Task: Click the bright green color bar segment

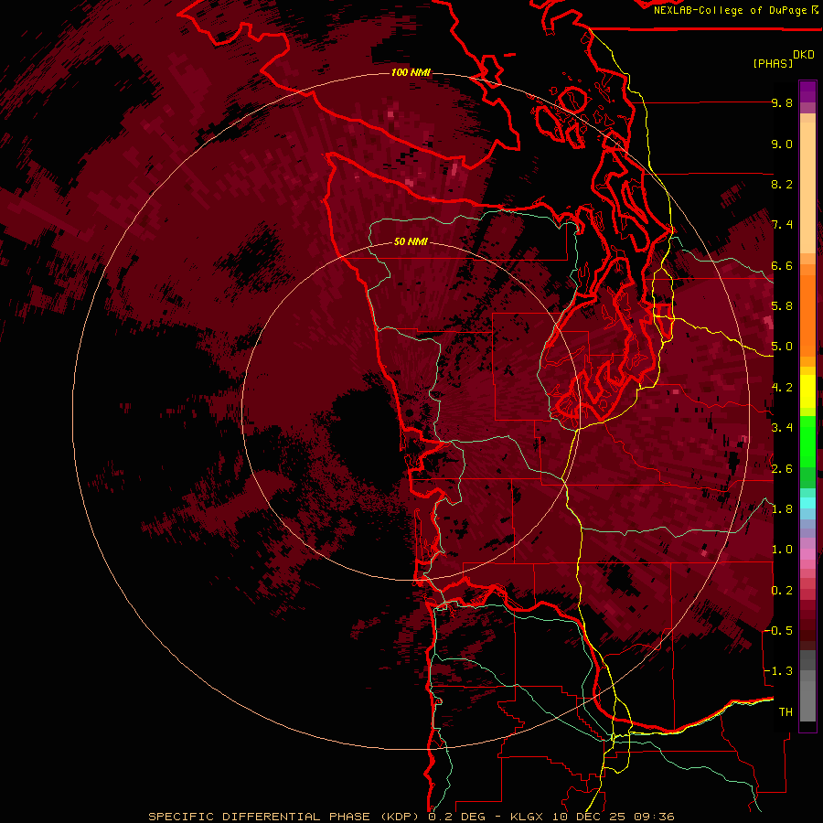Action: point(807,441)
